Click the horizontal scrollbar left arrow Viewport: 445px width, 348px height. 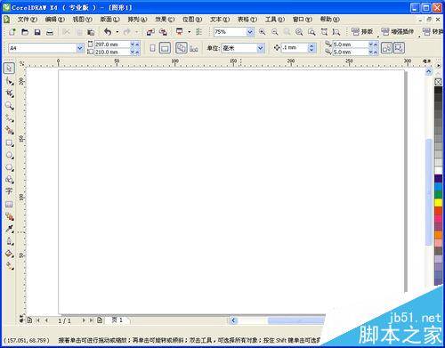233,320
